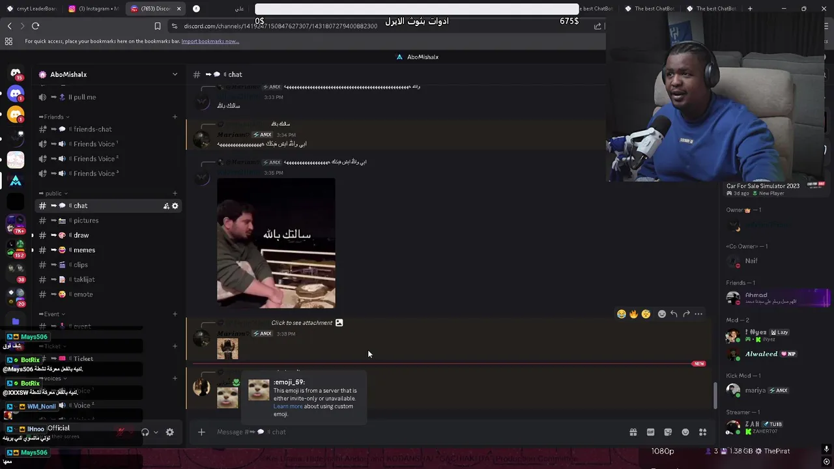Bookmark this page icon

[157, 26]
